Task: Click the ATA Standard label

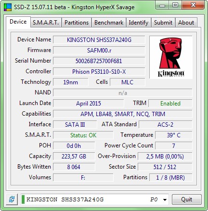Action: 119,124
